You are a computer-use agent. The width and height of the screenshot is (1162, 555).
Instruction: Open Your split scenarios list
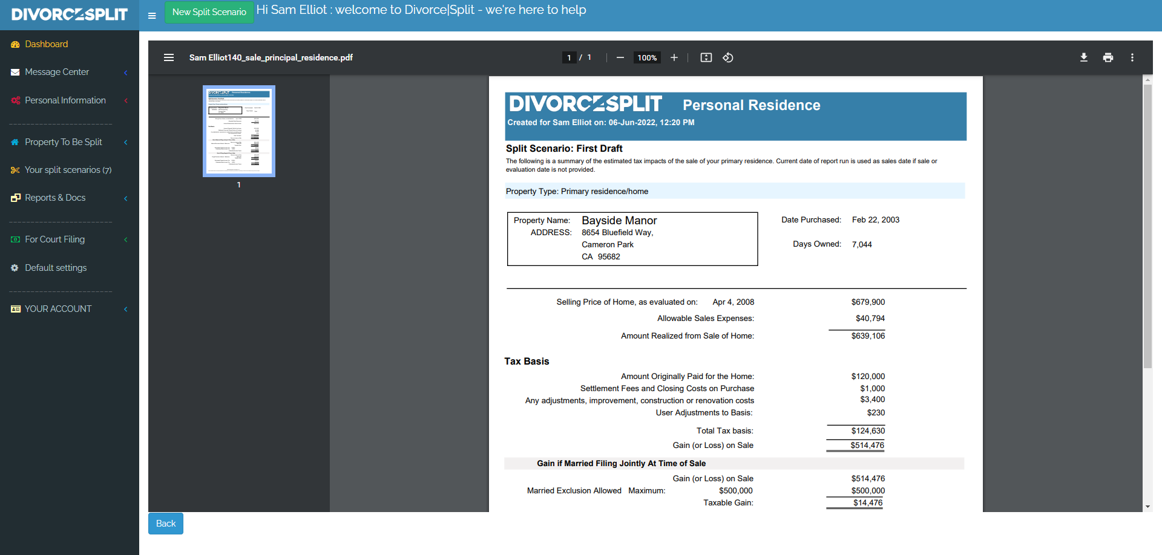point(68,170)
